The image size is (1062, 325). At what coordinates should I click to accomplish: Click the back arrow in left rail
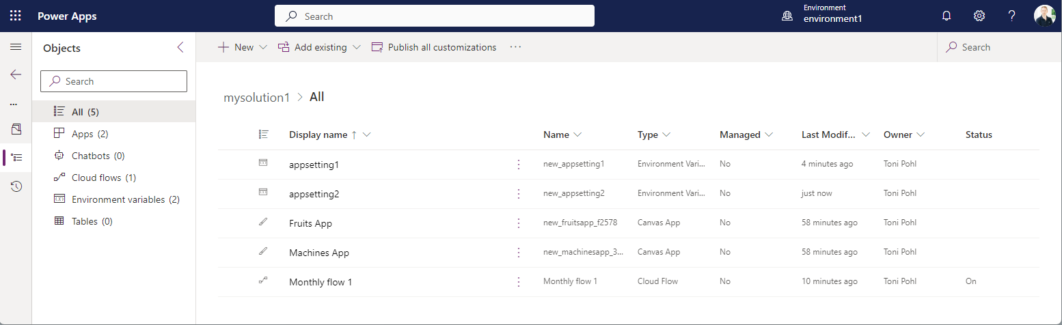point(16,74)
